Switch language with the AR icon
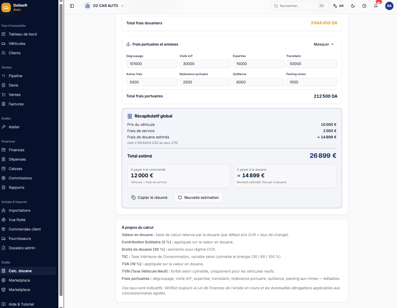 click(338, 6)
